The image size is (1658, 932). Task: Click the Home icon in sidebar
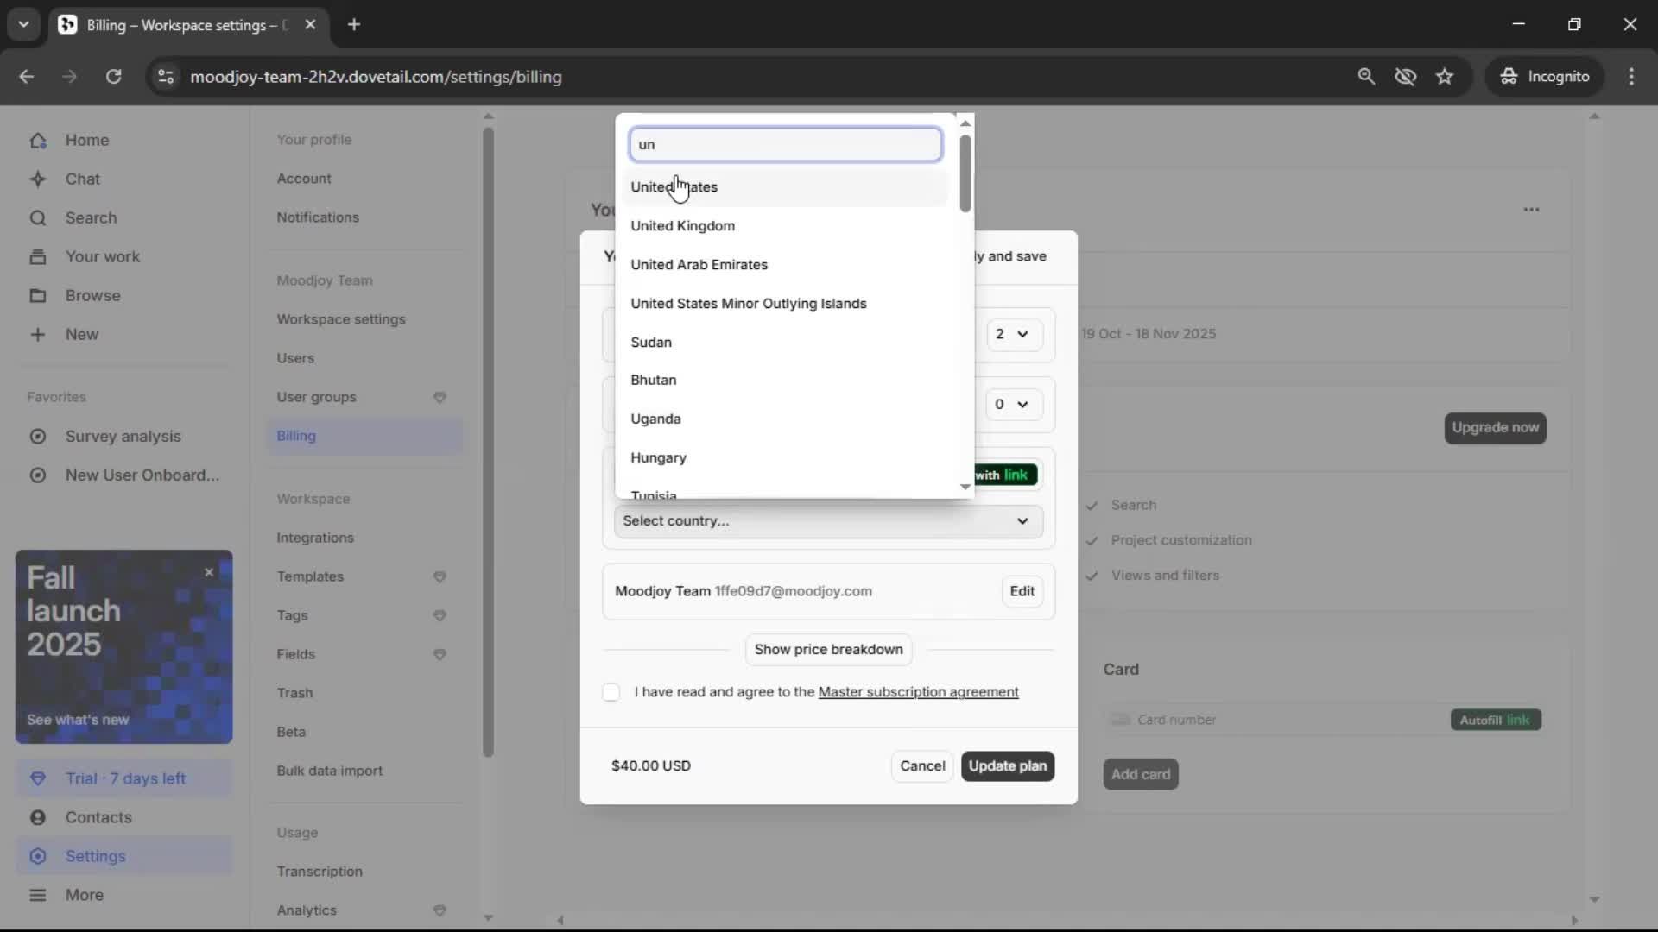(x=38, y=141)
